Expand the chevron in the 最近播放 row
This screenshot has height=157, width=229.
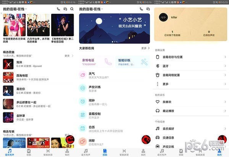point(225,111)
